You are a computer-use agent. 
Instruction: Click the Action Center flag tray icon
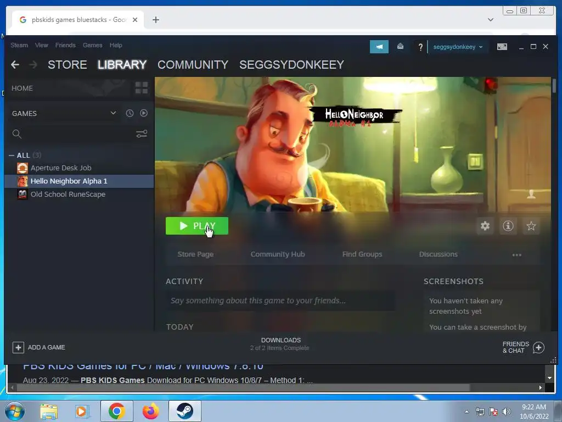pos(493,412)
